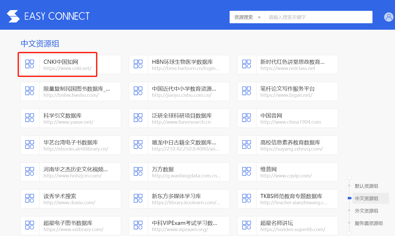The image size is (395, 236).
Task: Launch 新东方多媒体学习库 resource
Action: (176, 196)
